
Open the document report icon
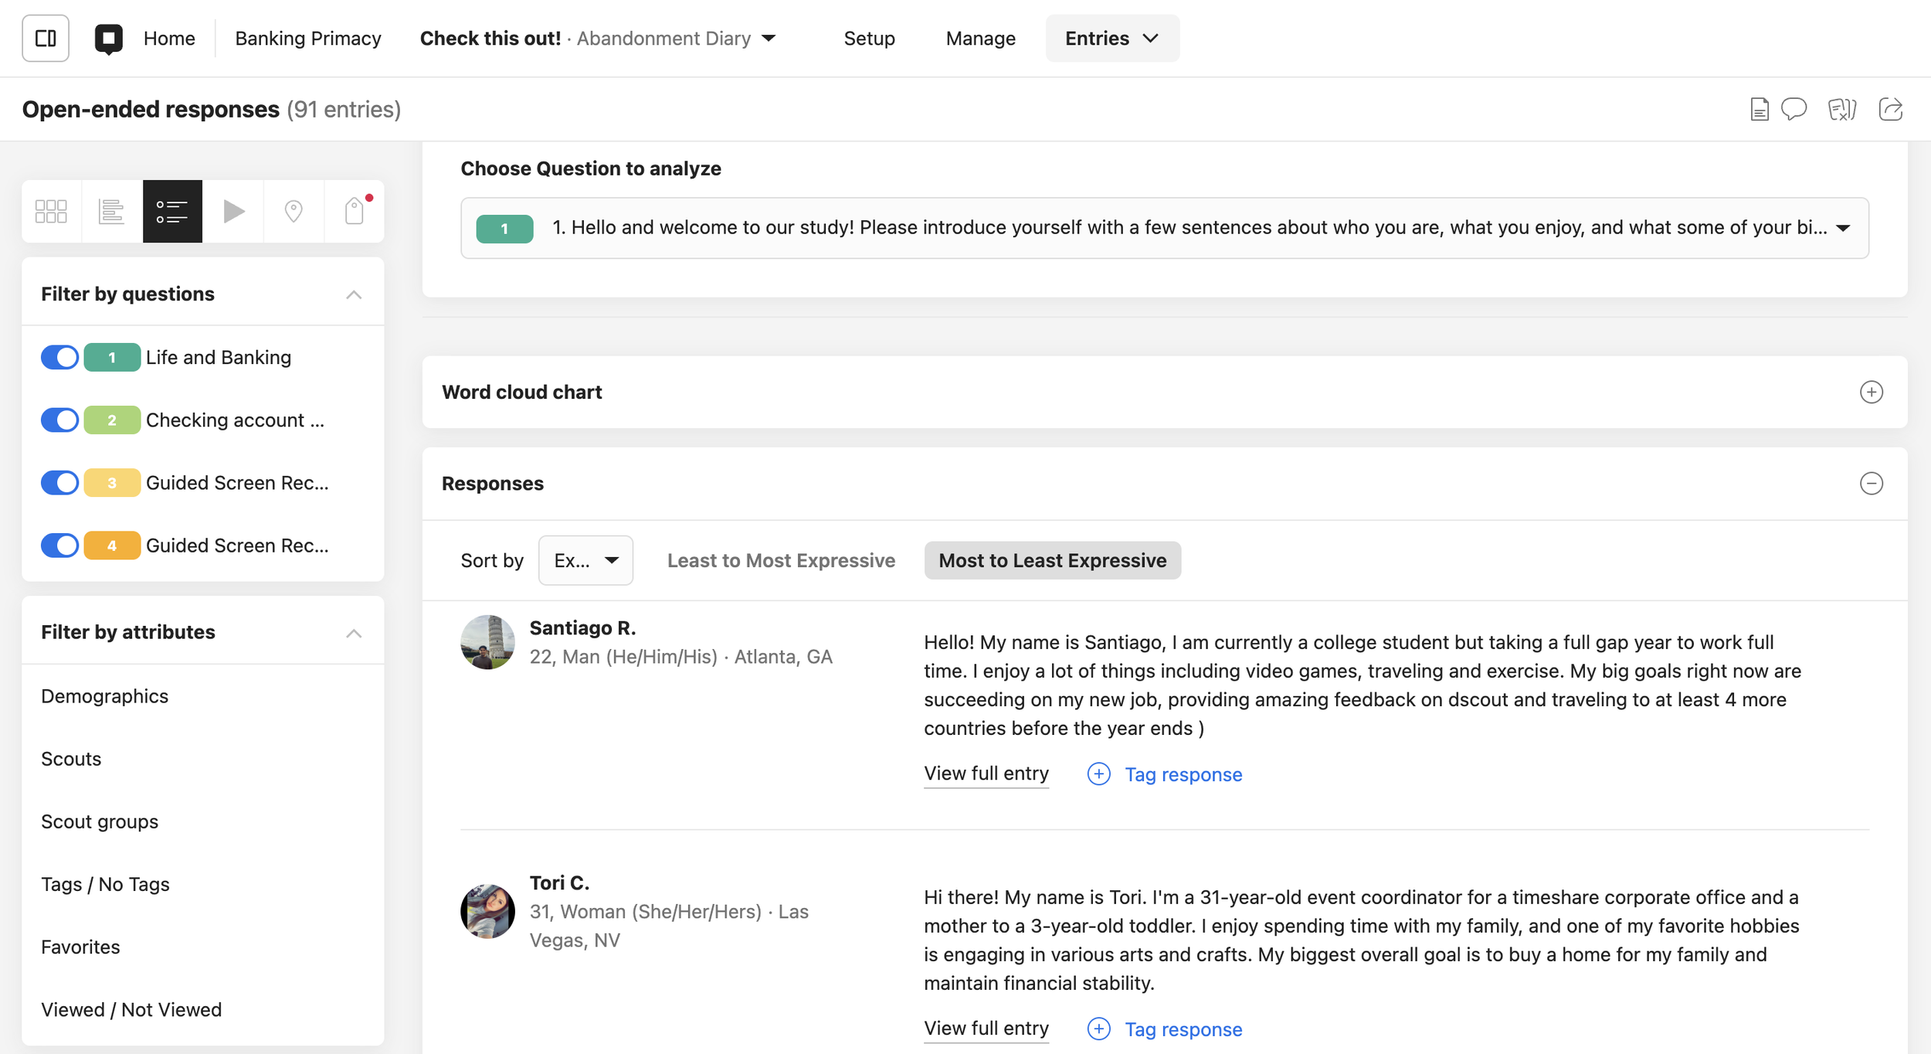coord(1760,110)
